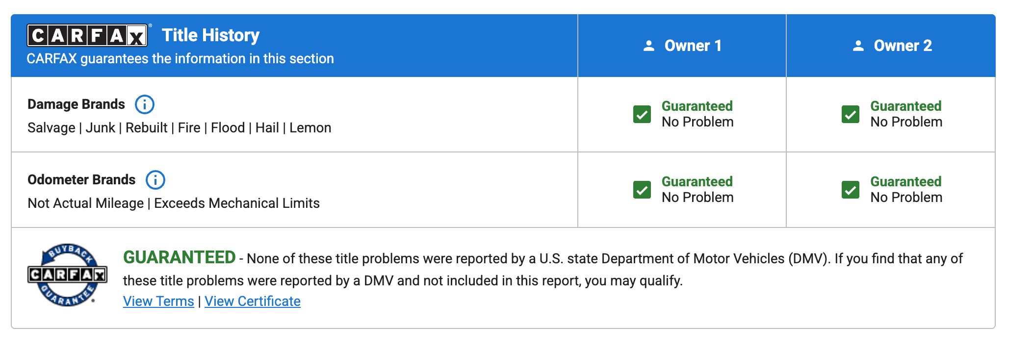
Task: Click the Damage Brands label
Action: point(76,104)
